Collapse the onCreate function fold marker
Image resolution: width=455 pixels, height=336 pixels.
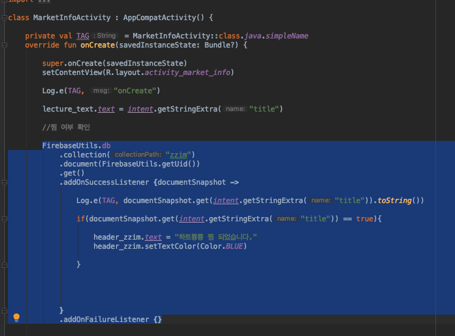(x=4, y=45)
